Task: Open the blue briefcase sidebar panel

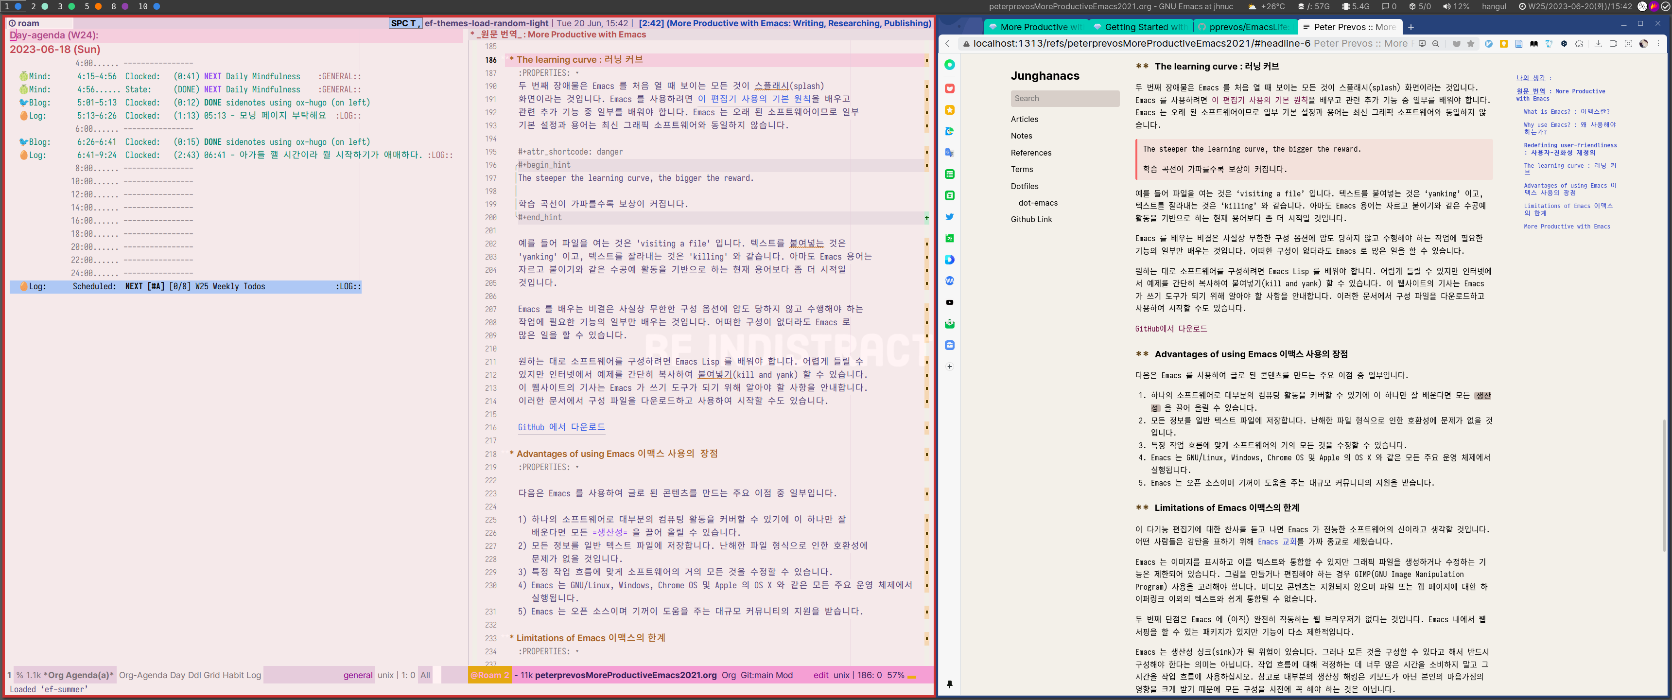Action: (950, 346)
